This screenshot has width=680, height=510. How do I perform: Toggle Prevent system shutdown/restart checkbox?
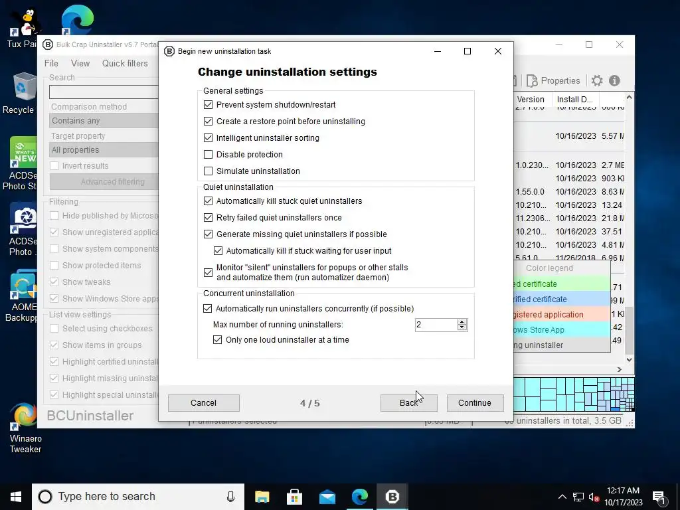pyautogui.click(x=208, y=105)
